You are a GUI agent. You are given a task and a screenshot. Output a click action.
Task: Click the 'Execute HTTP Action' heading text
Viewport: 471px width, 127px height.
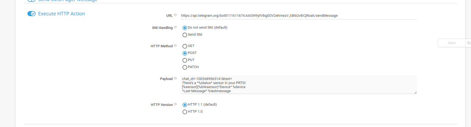(61, 14)
